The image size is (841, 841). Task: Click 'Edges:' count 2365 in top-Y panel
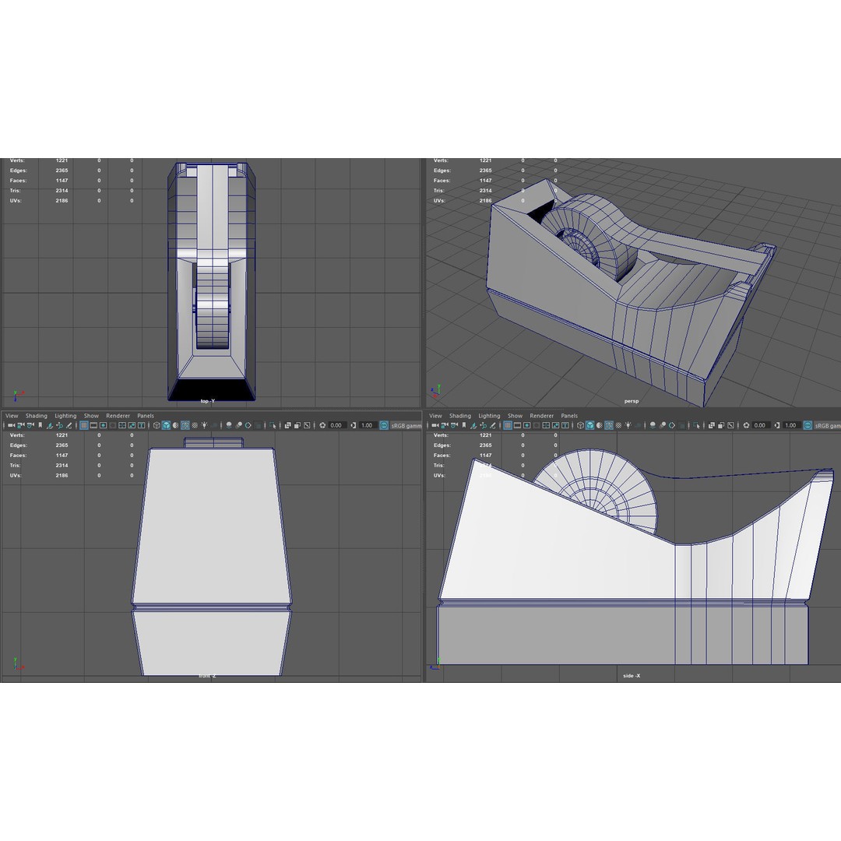[x=62, y=171]
